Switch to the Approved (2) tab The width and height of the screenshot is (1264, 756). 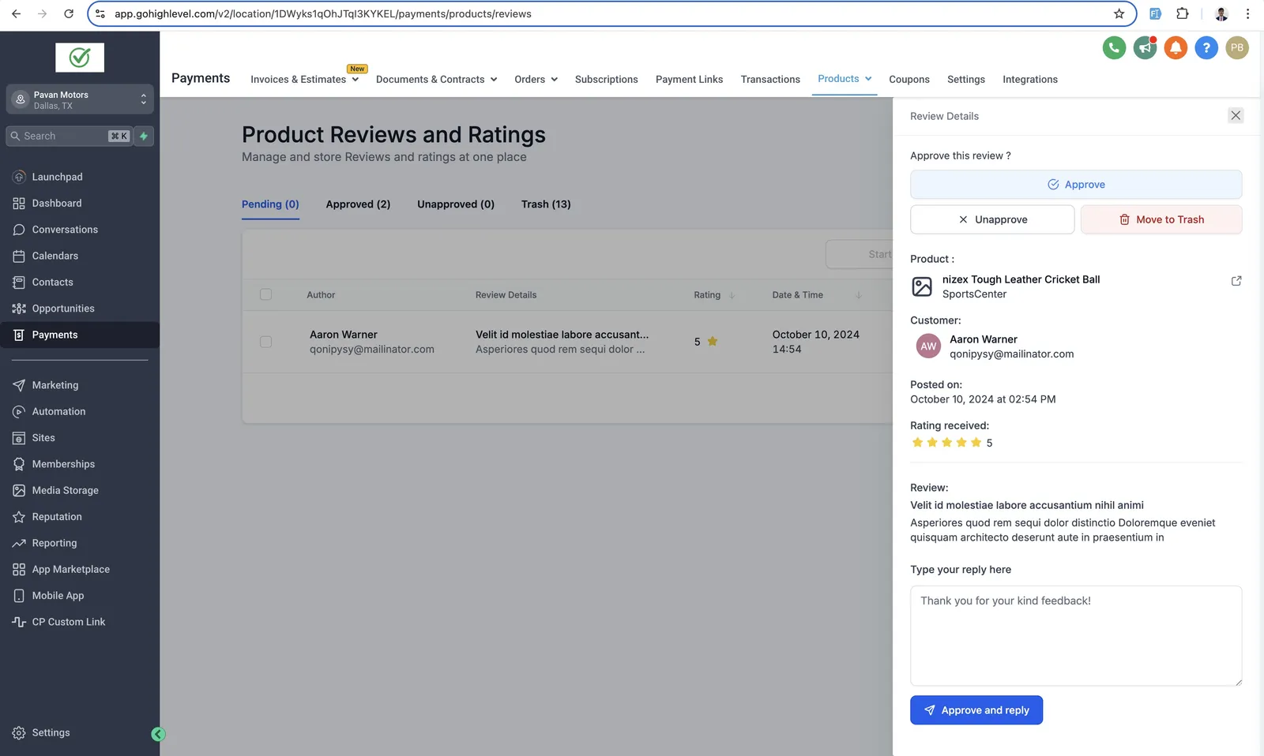coord(358,204)
